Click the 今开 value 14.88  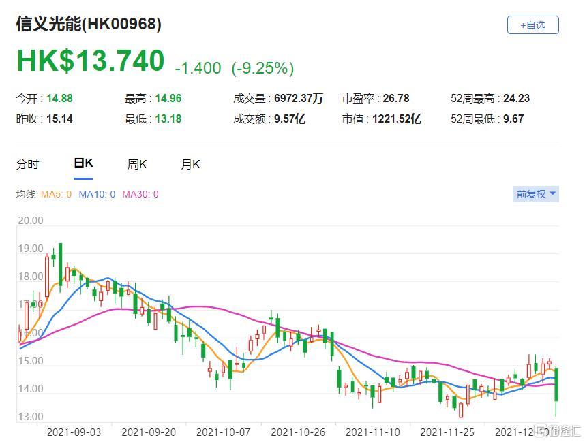[x=60, y=98]
